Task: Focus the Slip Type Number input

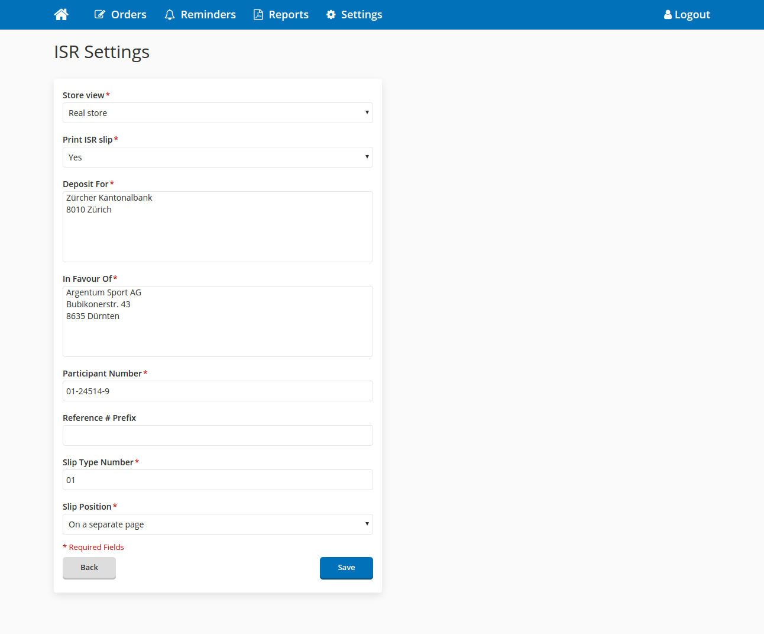Action: pyautogui.click(x=218, y=480)
